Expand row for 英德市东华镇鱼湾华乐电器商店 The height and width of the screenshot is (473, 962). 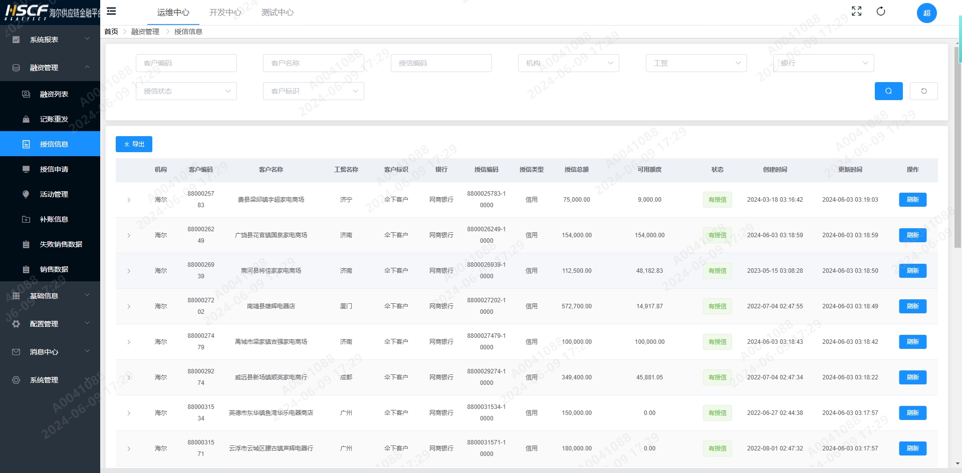pyautogui.click(x=129, y=413)
